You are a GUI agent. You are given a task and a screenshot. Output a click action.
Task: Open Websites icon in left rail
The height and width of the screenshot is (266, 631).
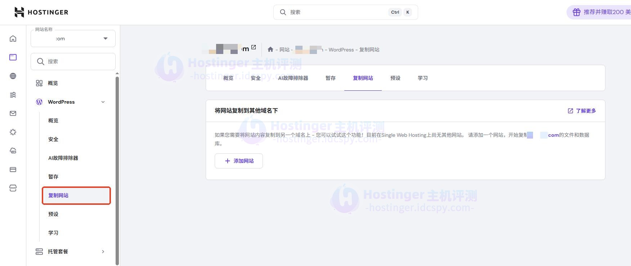(x=13, y=57)
